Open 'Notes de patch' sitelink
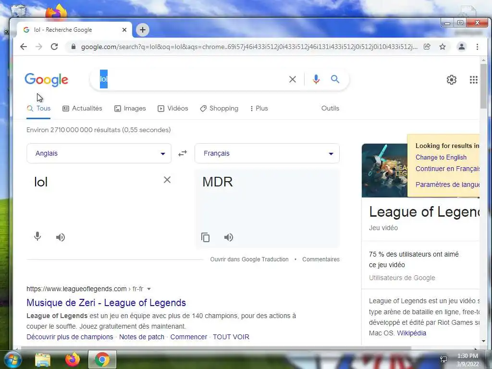Screen dimensions: 492x369 point(142,337)
